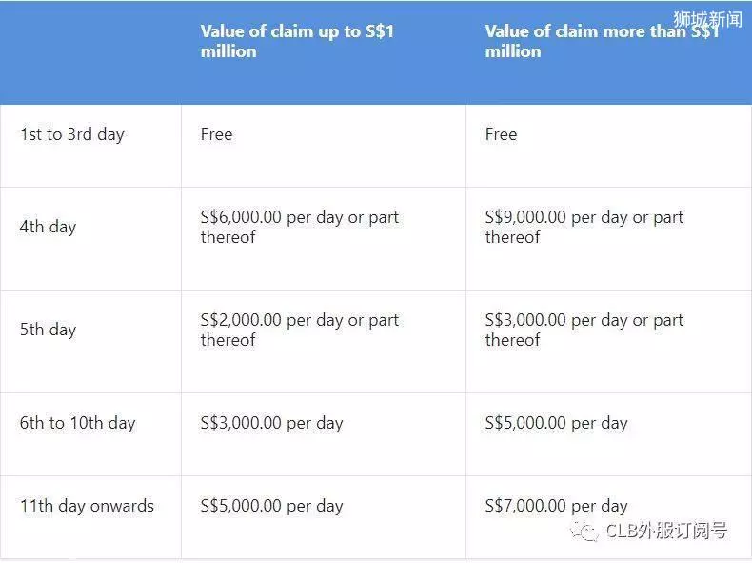
Task: Click the 'Value of claim more than S$1 million' header
Action: point(602,41)
